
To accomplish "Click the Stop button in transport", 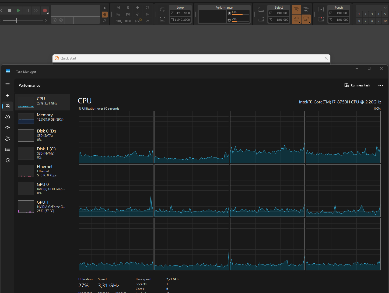I will click(9, 11).
